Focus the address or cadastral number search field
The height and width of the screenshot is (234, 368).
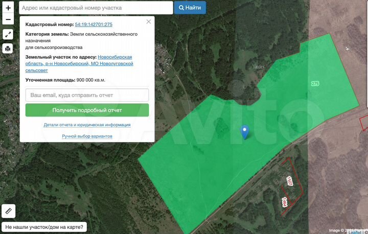click(x=96, y=8)
